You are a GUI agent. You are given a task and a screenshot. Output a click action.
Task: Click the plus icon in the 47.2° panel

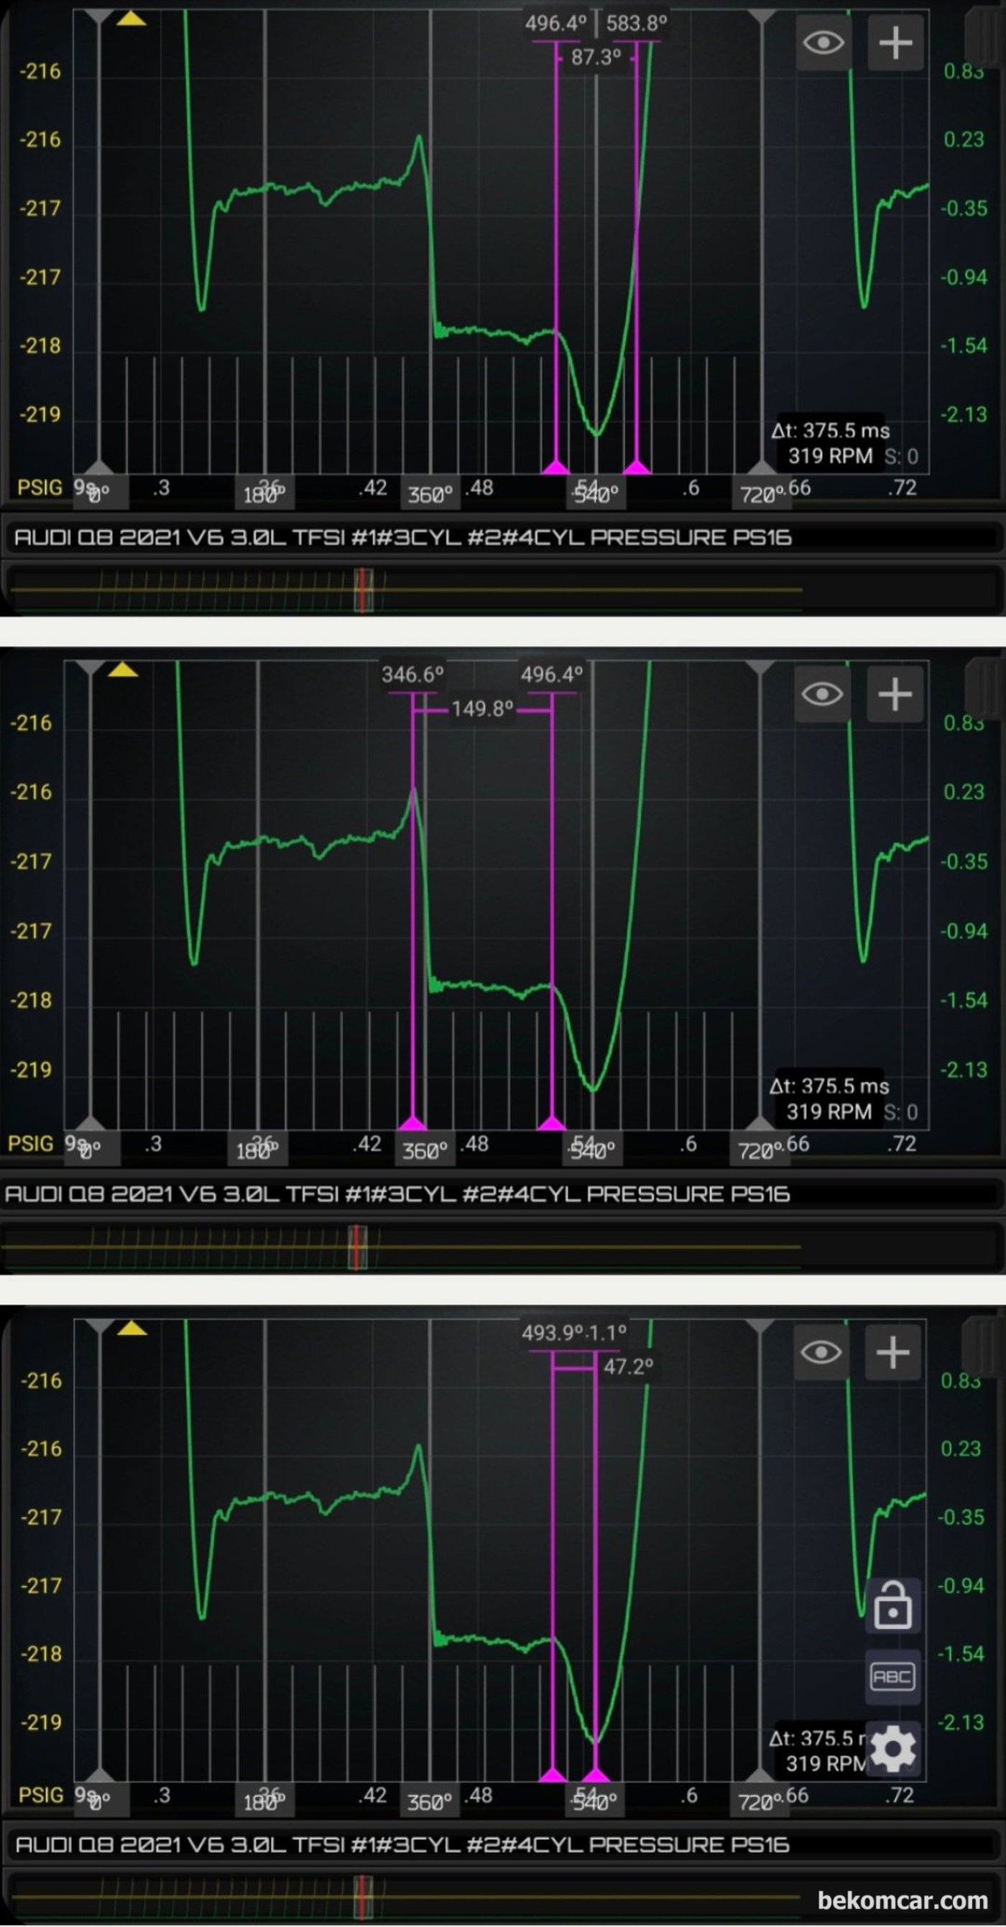point(893,1351)
